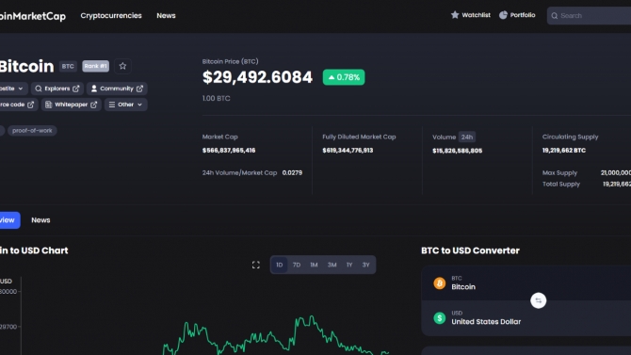The image size is (631, 355).
Task: Open the Portfolio pie icon
Action: [x=503, y=15]
